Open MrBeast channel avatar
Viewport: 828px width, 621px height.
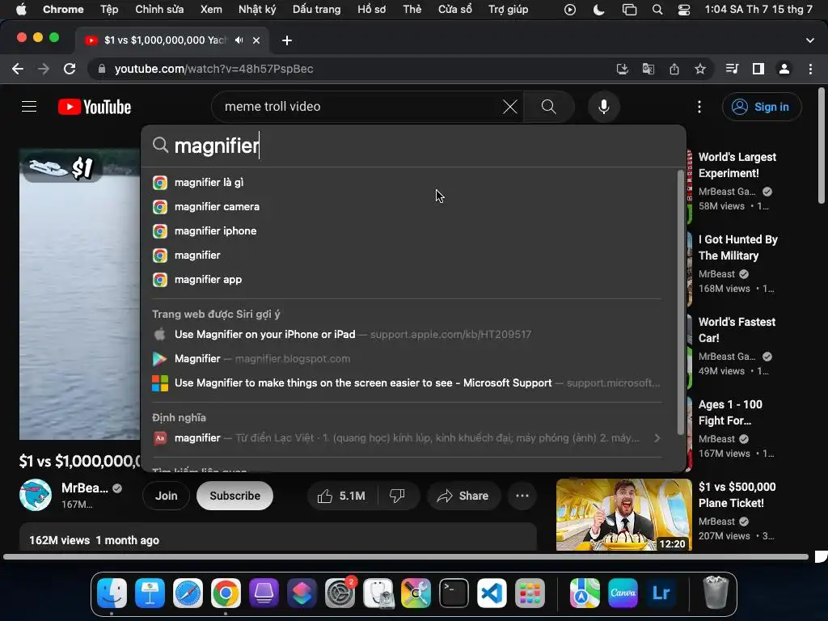(x=36, y=496)
